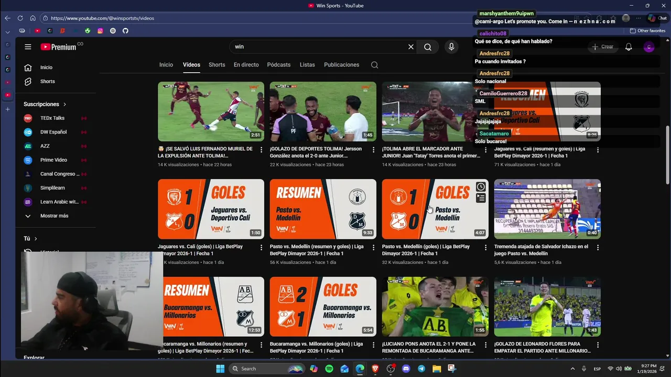Expand the Suscripciones section chevron

point(64,104)
